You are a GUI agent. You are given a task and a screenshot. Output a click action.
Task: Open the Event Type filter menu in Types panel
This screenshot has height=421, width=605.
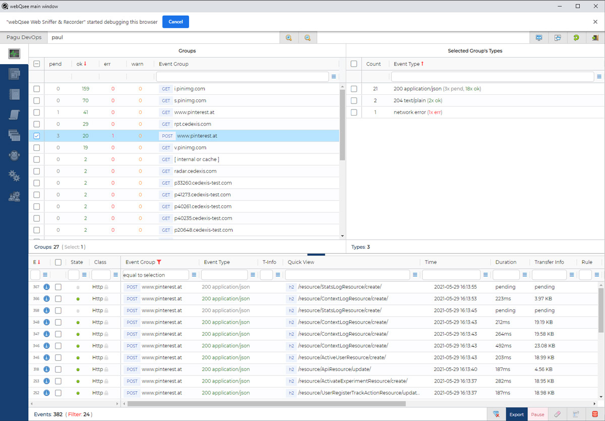pyautogui.click(x=599, y=77)
